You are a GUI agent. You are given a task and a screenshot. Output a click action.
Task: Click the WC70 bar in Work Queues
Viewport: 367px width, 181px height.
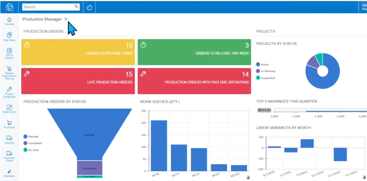[x=179, y=157]
